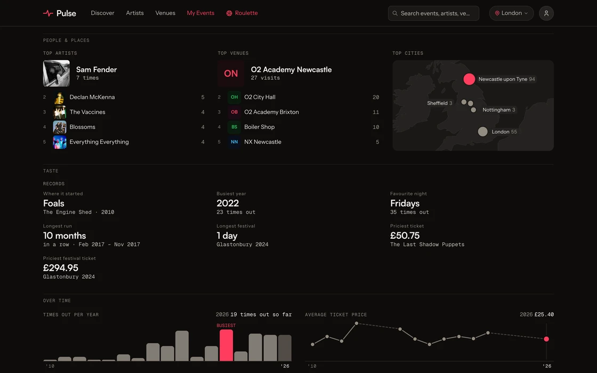Open the user profile icon

tap(546, 13)
